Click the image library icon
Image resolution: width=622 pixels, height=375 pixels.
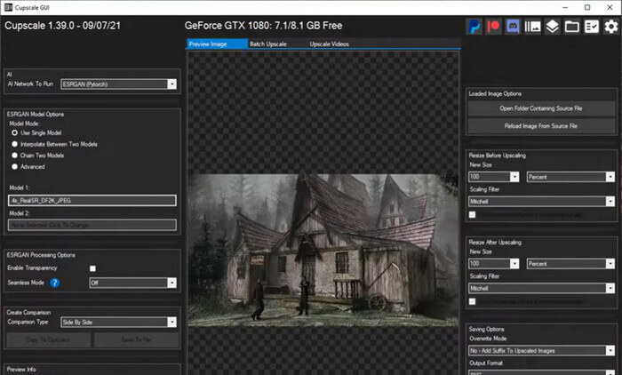pos(533,27)
